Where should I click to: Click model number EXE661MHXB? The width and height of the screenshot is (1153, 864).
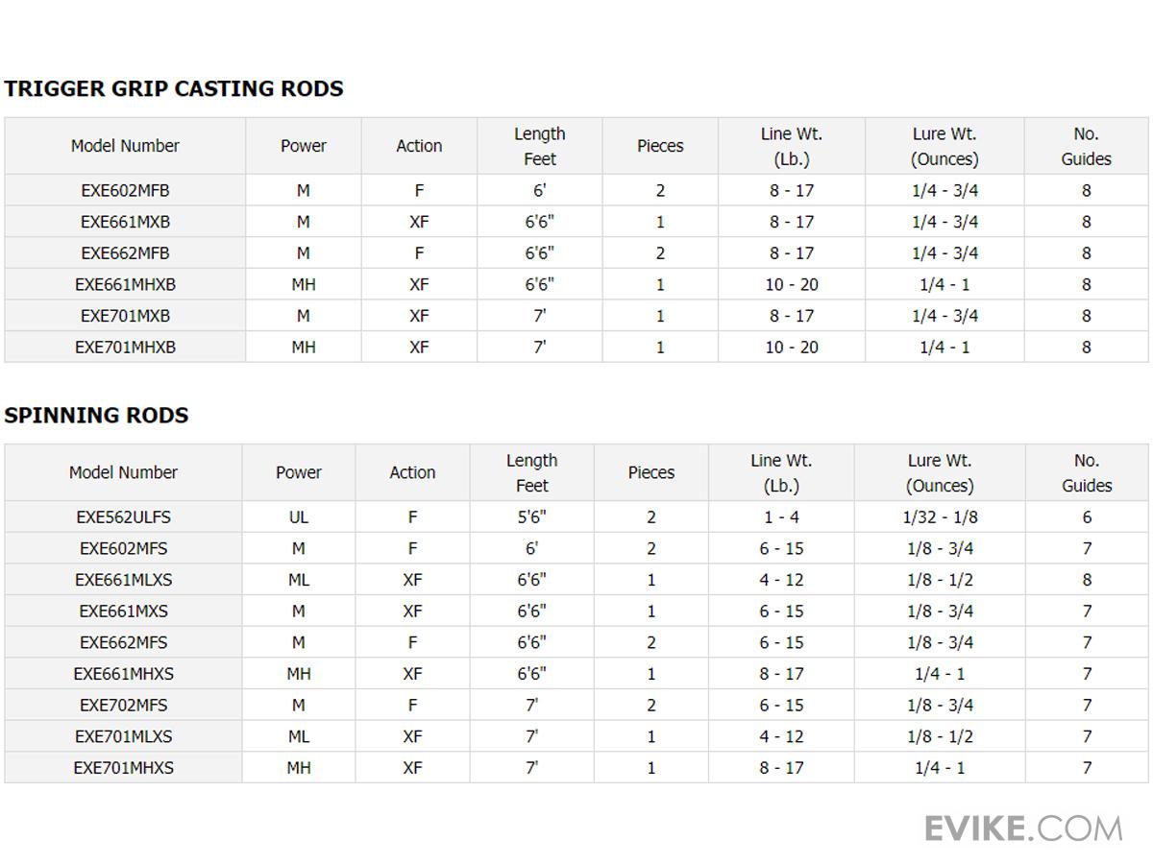pos(125,284)
